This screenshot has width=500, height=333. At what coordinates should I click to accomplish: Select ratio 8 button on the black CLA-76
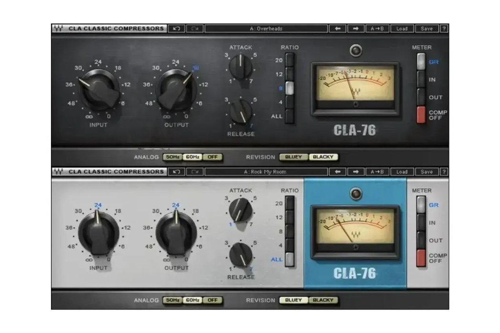tap(290, 88)
